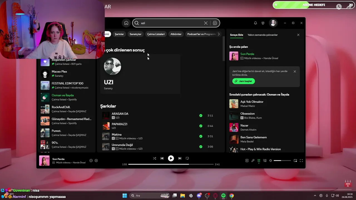Select Obsession by Bixi Blake in queue
The image size is (356, 200).
tap(264, 116)
